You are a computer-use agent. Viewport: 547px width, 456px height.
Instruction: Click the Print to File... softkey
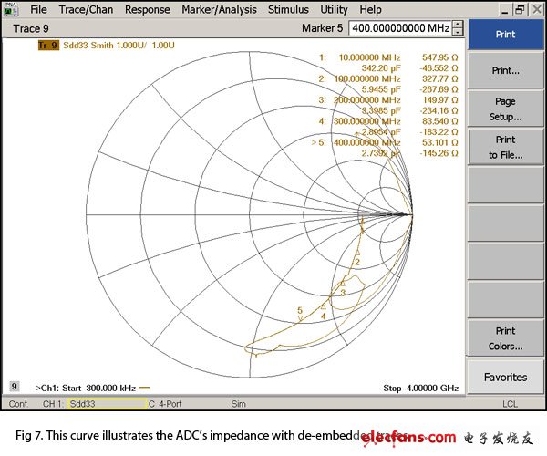click(504, 148)
